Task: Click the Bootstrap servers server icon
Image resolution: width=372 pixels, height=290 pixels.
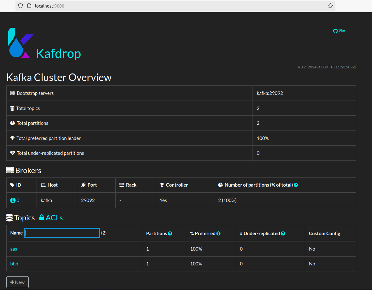Action: point(13,93)
